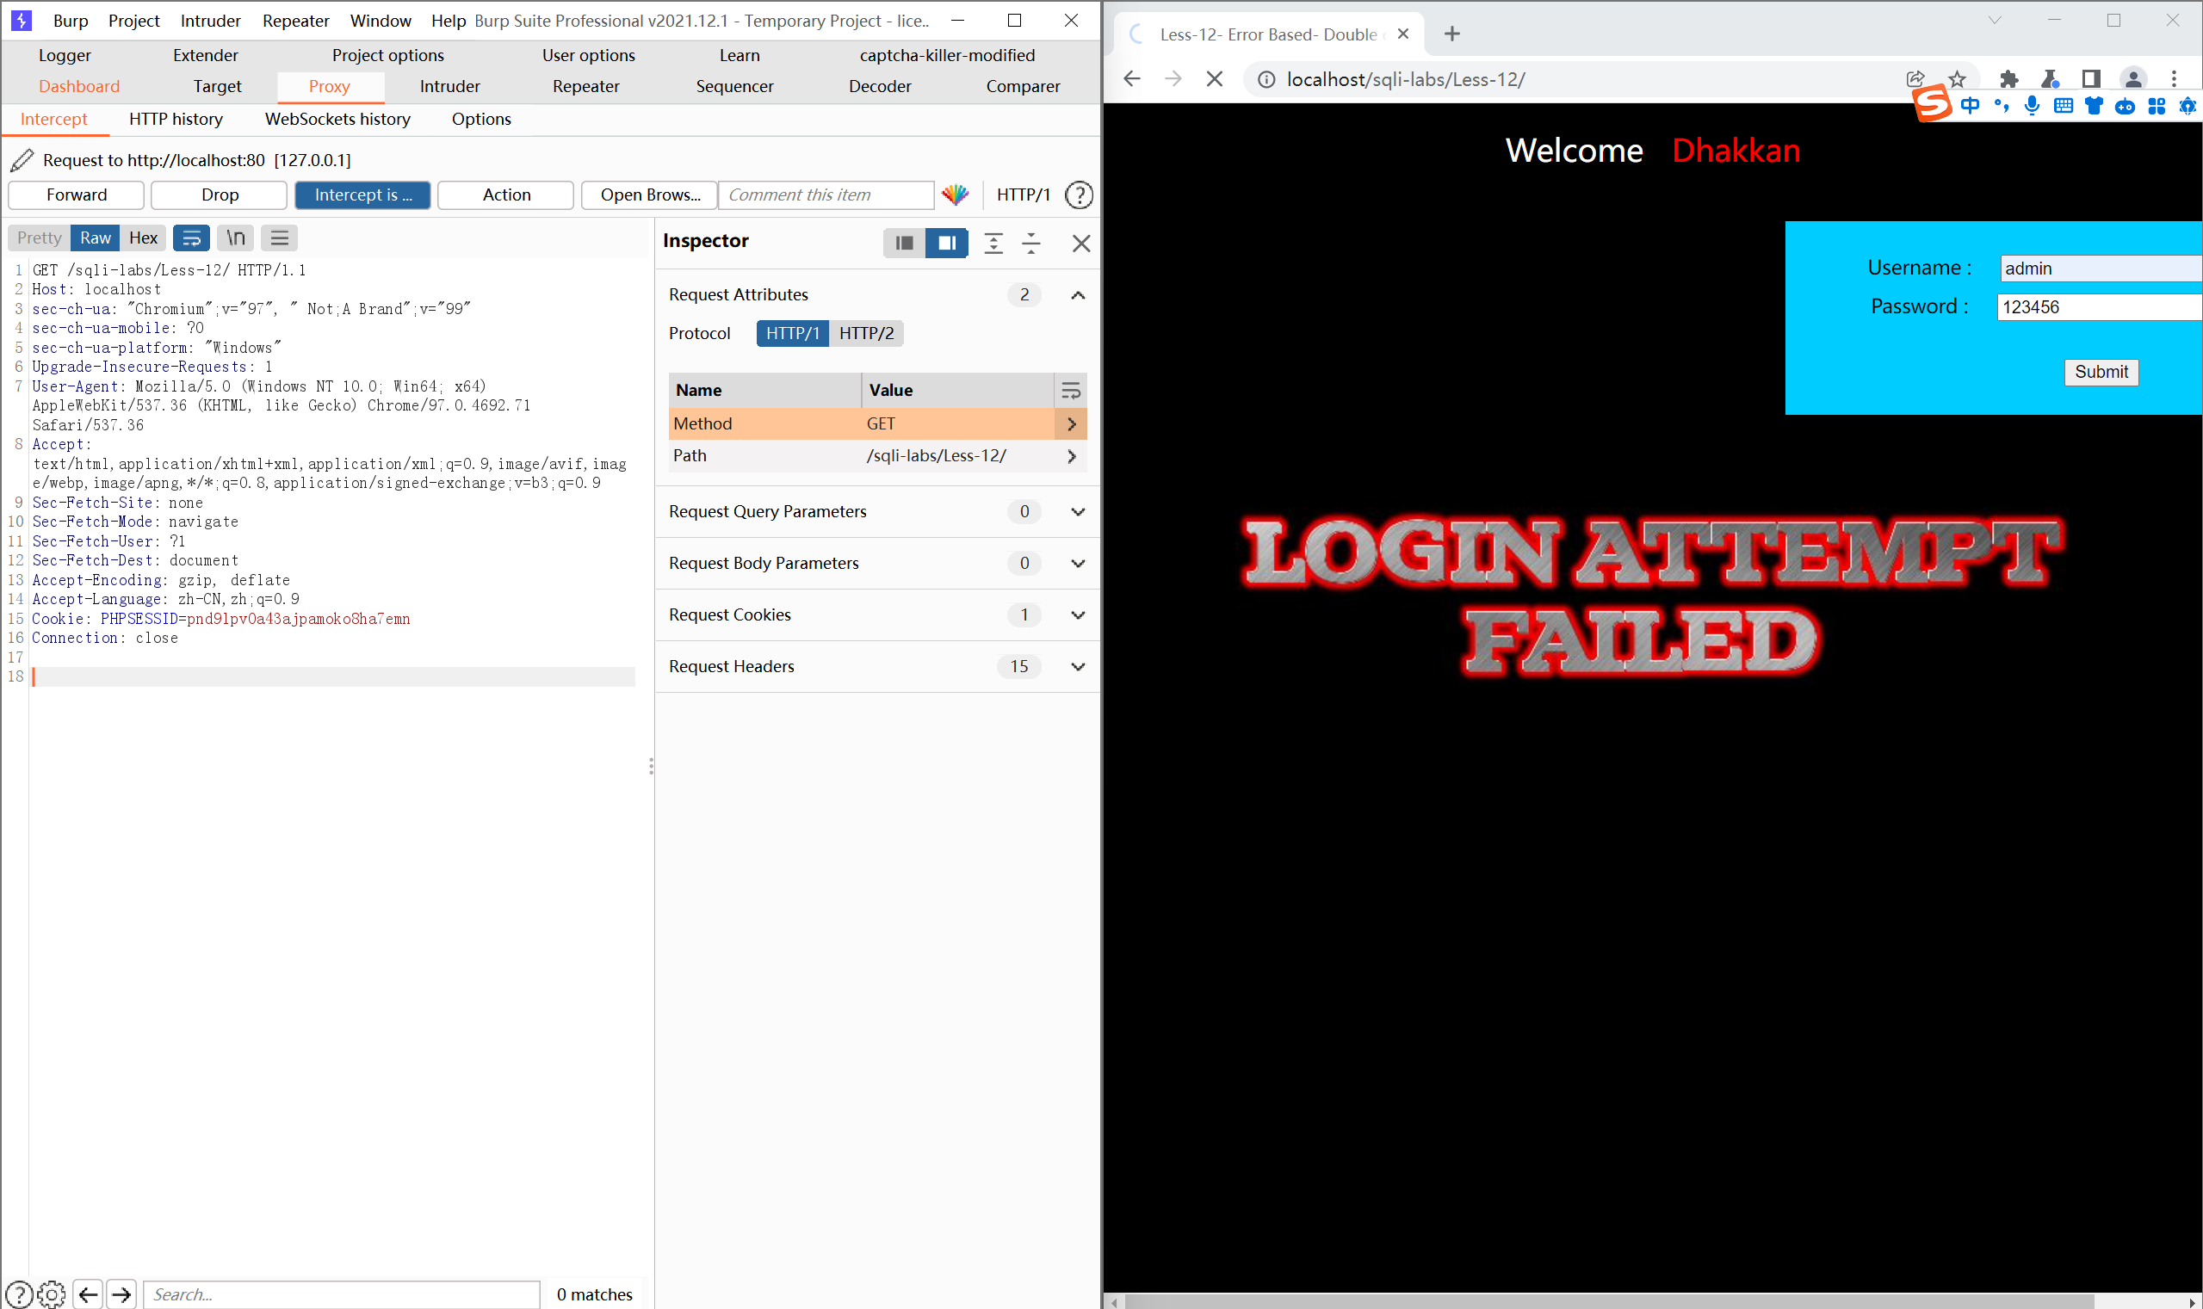2203x1309 pixels.
Task: Select HTTP/2 protocol in Inspector
Action: pos(866,333)
